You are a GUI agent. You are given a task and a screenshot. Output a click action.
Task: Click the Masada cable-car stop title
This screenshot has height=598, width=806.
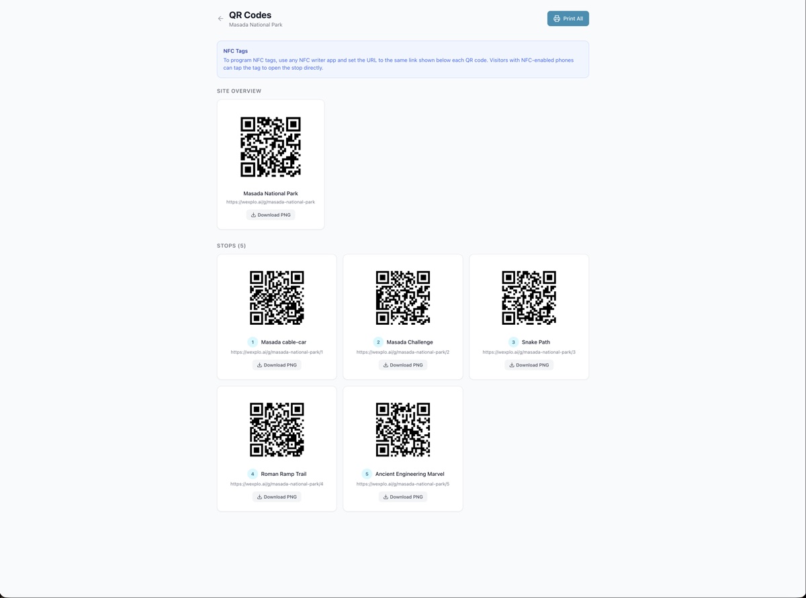[283, 342]
